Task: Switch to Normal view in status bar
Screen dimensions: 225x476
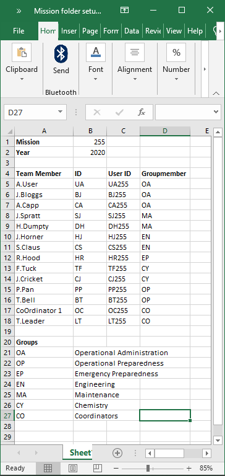Action: [x=48, y=468]
